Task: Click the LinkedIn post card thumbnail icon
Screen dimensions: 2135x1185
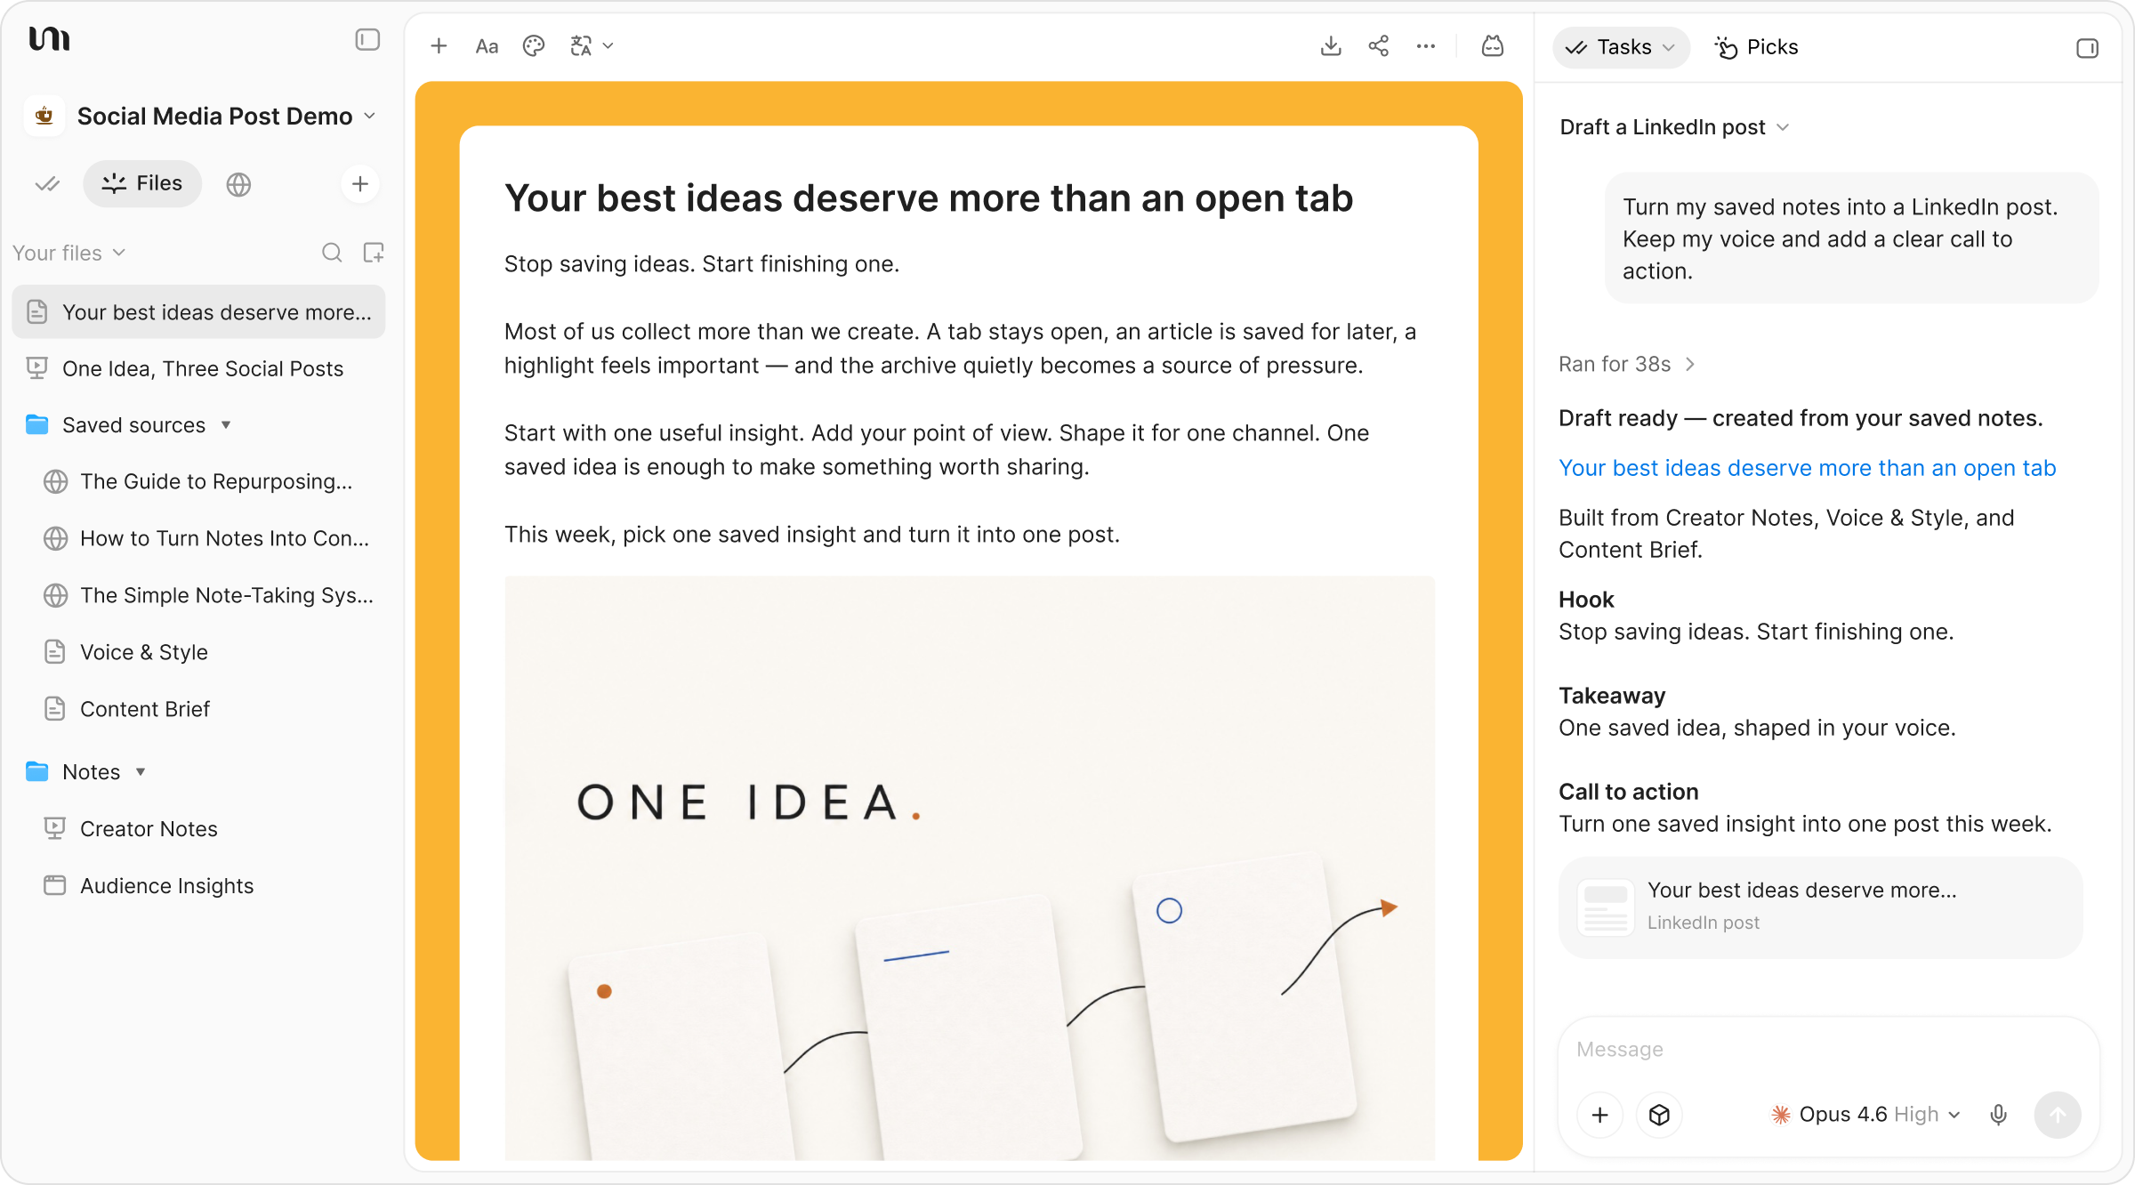Action: click(1606, 907)
